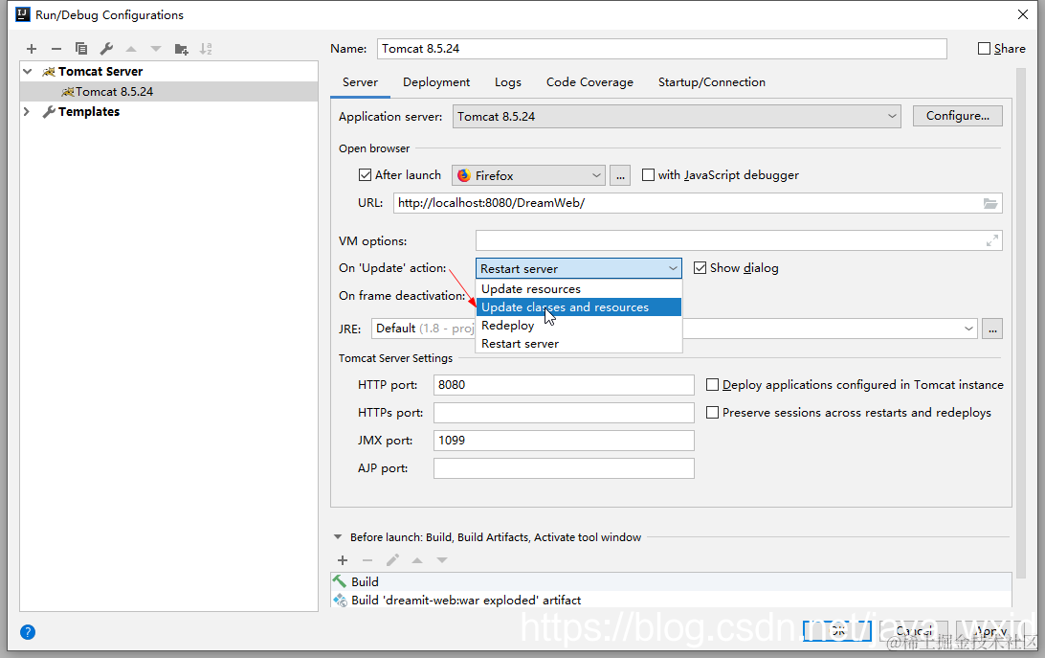The width and height of the screenshot is (1045, 658).
Task: Create new folder icon in toolbar
Action: point(181,49)
